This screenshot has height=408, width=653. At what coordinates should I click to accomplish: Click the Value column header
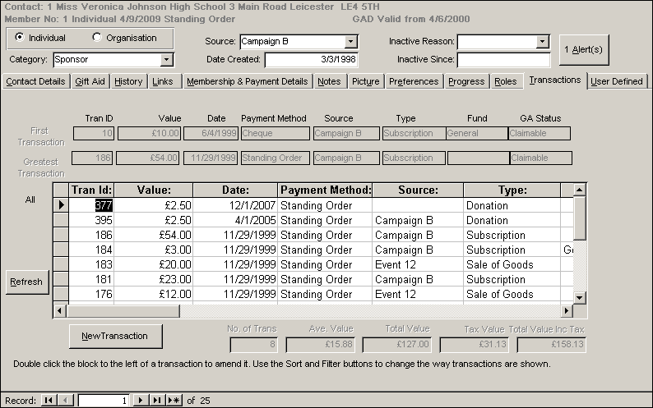point(154,190)
